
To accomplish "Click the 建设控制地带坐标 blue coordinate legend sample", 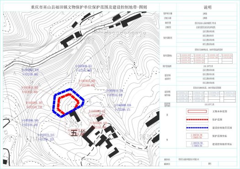I will pos(197,144).
